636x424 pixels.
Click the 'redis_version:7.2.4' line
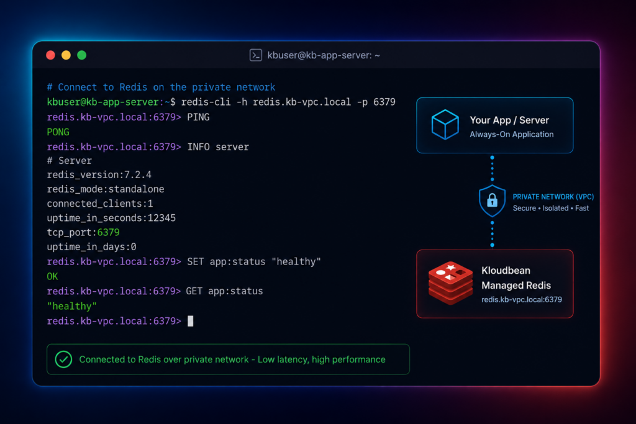pos(99,174)
